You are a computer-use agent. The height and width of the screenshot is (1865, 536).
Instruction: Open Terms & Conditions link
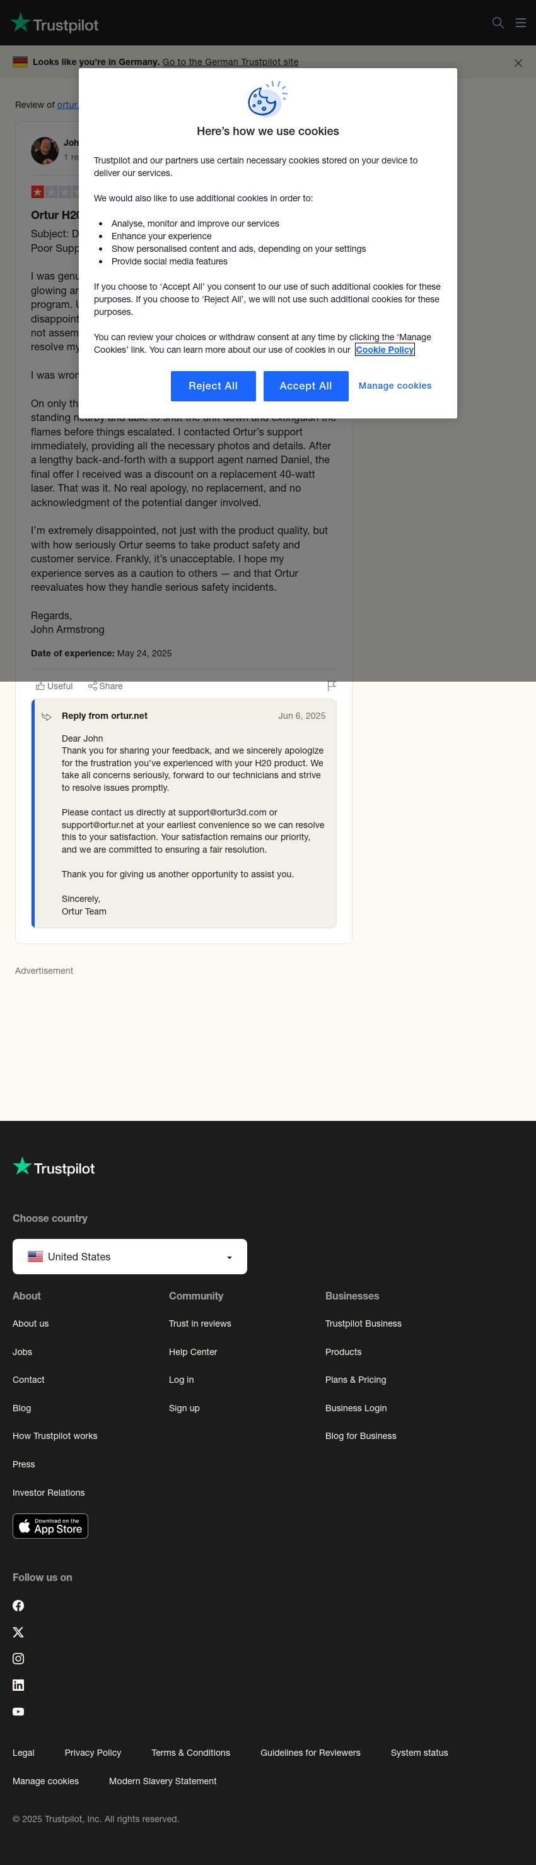pos(191,1753)
